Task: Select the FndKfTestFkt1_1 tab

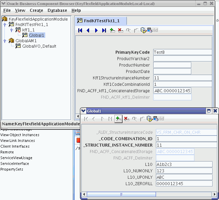Action: pos(101,21)
